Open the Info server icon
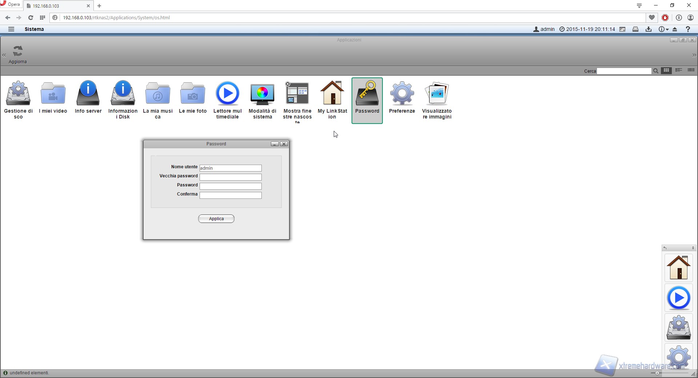 pos(88,94)
